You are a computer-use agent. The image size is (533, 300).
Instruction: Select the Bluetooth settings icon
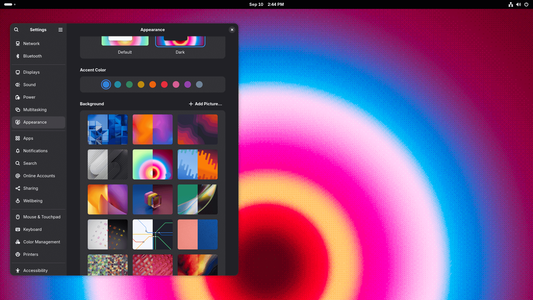(x=18, y=56)
